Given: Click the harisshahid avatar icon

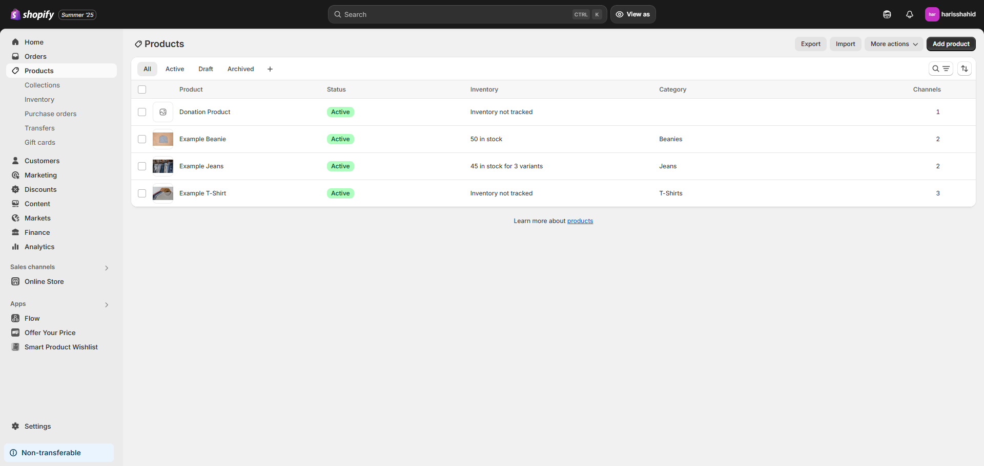Looking at the screenshot, I should click(x=932, y=14).
